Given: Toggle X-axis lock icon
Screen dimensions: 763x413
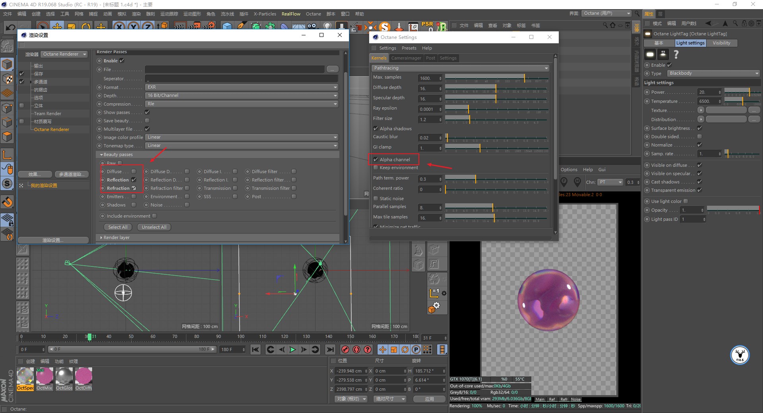Looking at the screenshot, I should (x=119, y=27).
